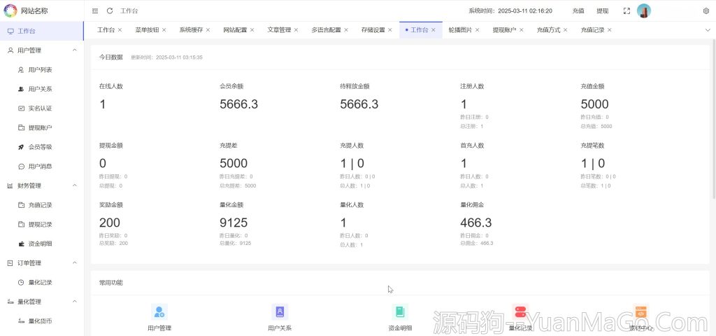Viewport: 716px width, 336px height.
Task: Click the 奖励金额 value 200
Action: [110, 223]
